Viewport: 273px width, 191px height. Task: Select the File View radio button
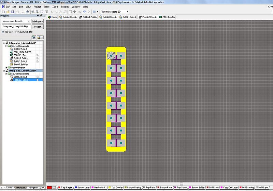tap(3, 31)
